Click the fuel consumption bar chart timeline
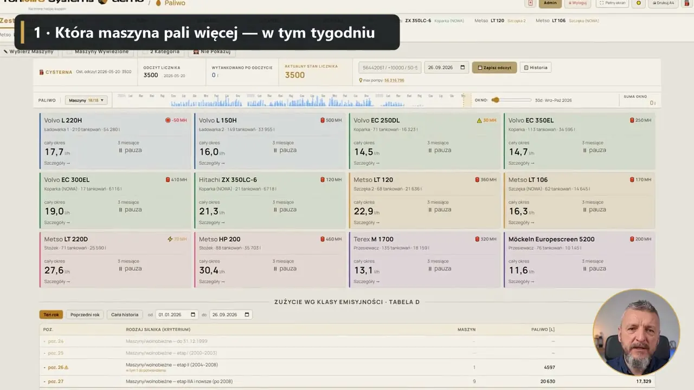Viewport: 694px width, 390px height. point(293,100)
